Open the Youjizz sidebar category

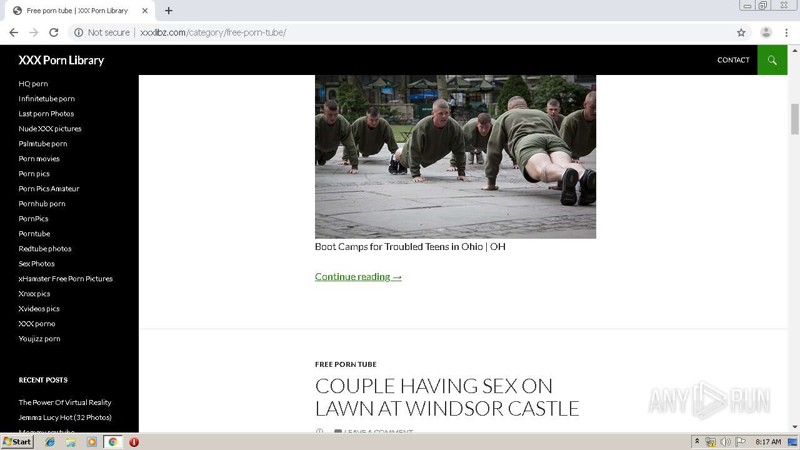point(39,339)
